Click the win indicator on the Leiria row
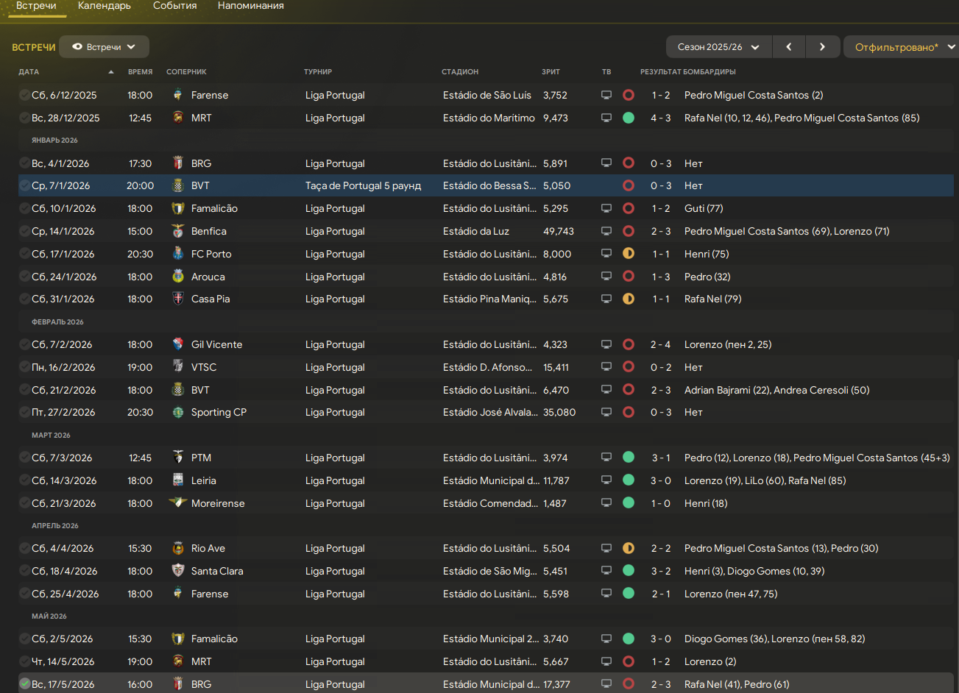The image size is (959, 693). point(629,480)
